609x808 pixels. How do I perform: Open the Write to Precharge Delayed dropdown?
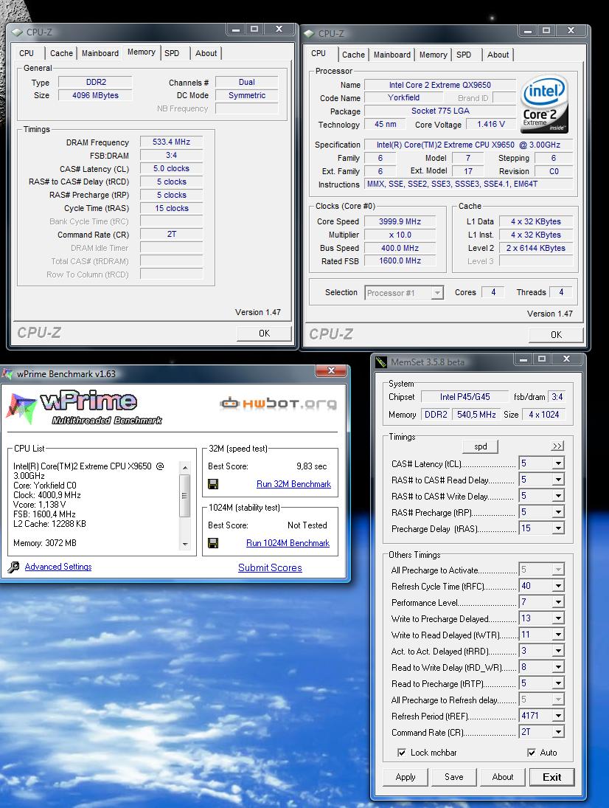point(558,618)
